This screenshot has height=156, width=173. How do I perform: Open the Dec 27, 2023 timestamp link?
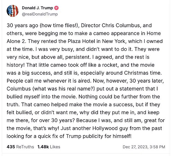135,147
